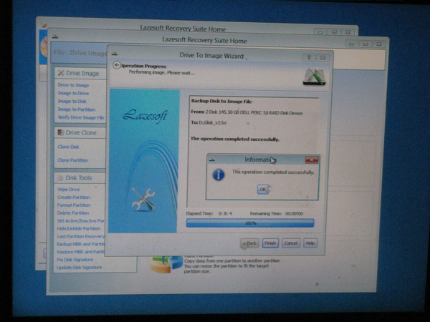Select Drive to Image link
This screenshot has height=322, width=430.
click(x=73, y=85)
